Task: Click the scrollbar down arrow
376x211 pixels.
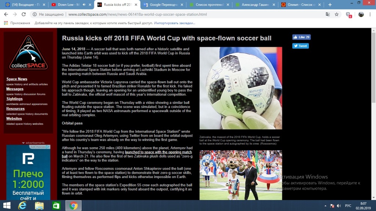Action: (x=373, y=198)
